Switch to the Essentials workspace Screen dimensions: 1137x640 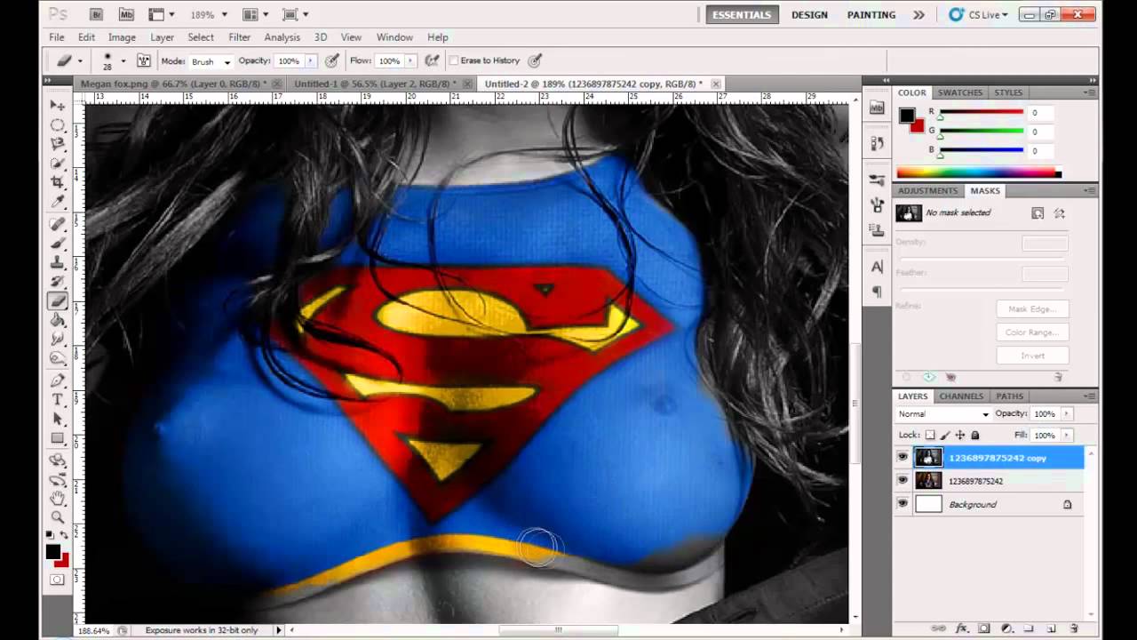coord(742,15)
